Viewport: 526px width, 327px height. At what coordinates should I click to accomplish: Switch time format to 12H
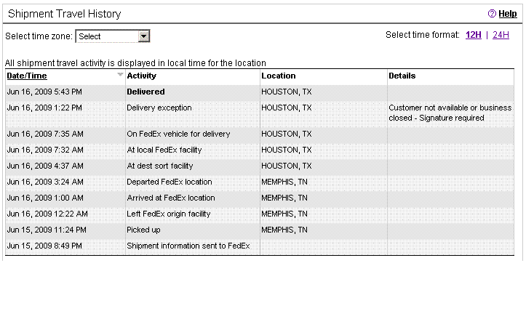coord(474,35)
